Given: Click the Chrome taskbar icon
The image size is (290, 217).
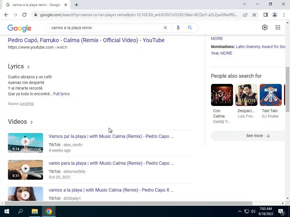Looking at the screenshot, I should [49, 211].
